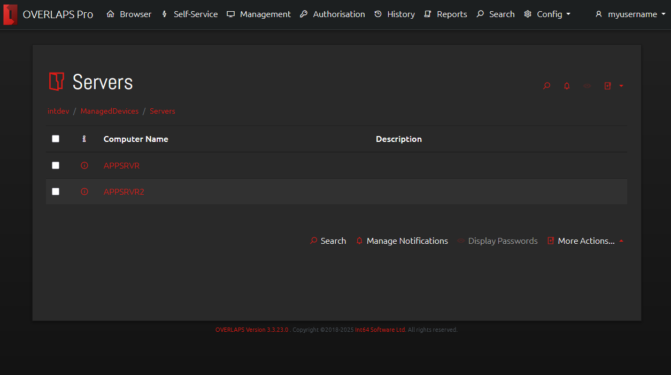Open Search in top navigation
671x375 pixels.
(x=495, y=14)
